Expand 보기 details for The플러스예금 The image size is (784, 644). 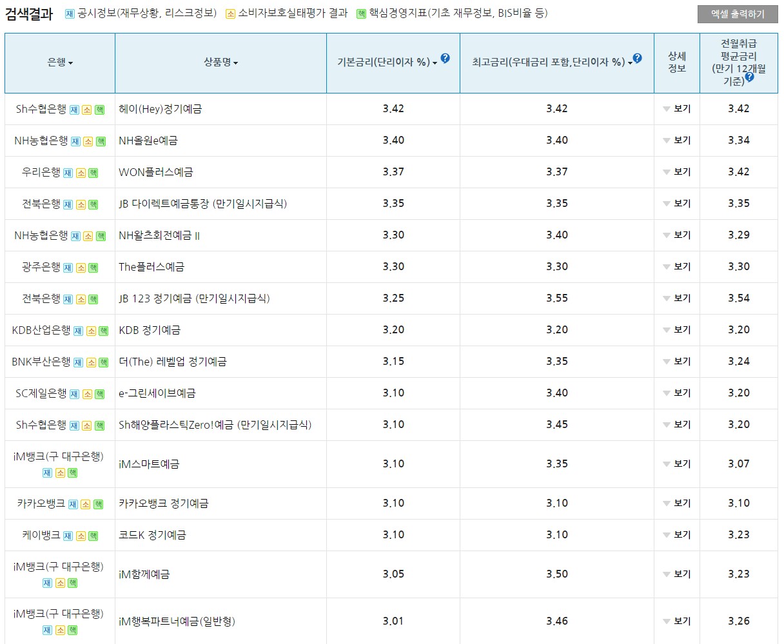pos(677,267)
